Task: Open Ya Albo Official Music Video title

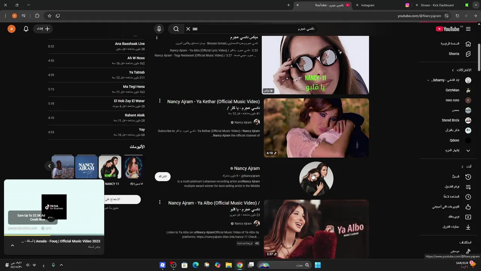Action: 214,206
